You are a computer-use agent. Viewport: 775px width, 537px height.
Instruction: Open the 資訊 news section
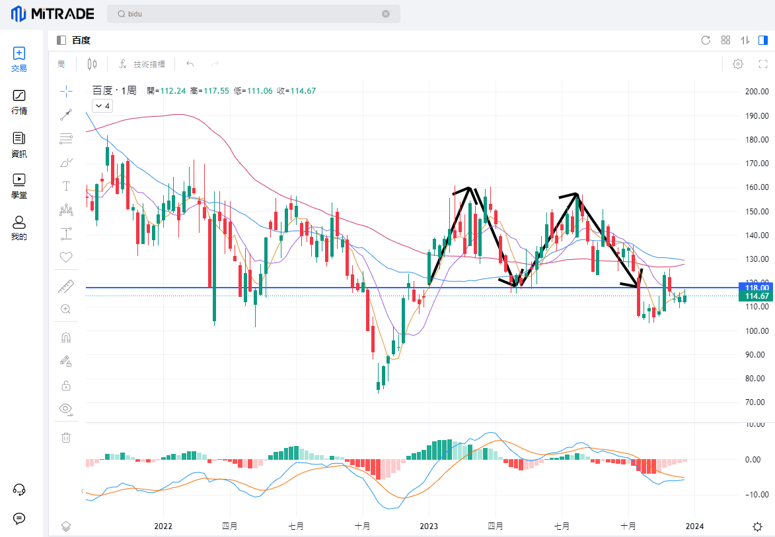[x=19, y=144]
